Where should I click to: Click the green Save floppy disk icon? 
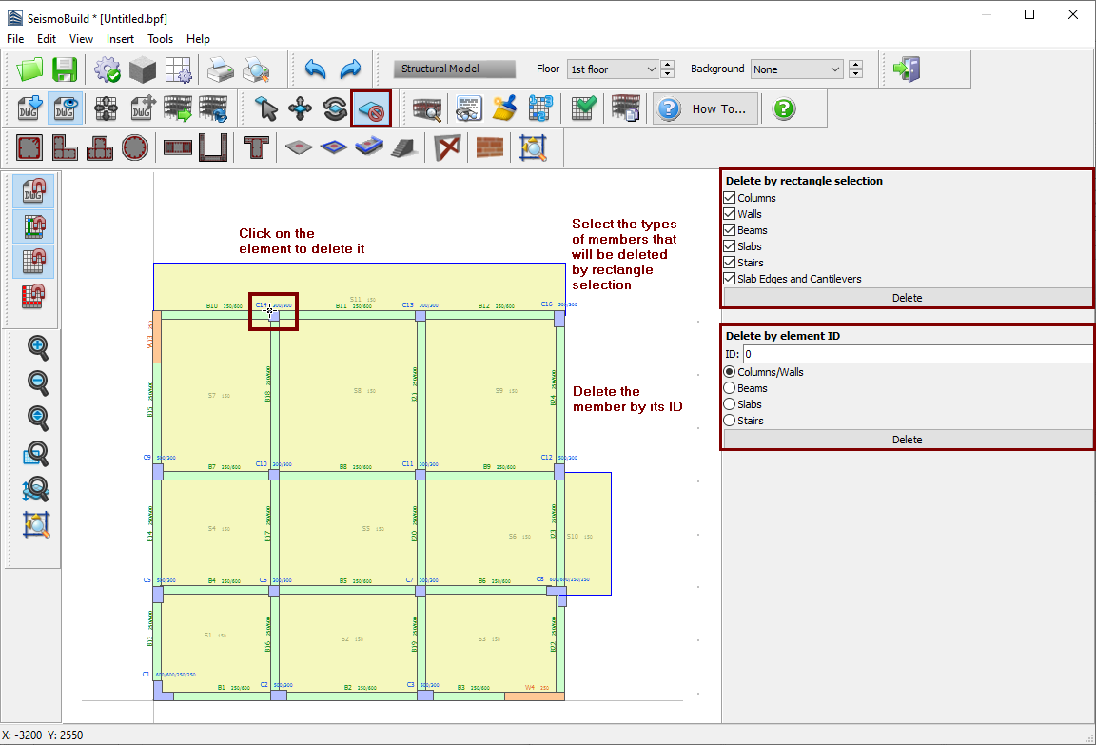[x=65, y=69]
